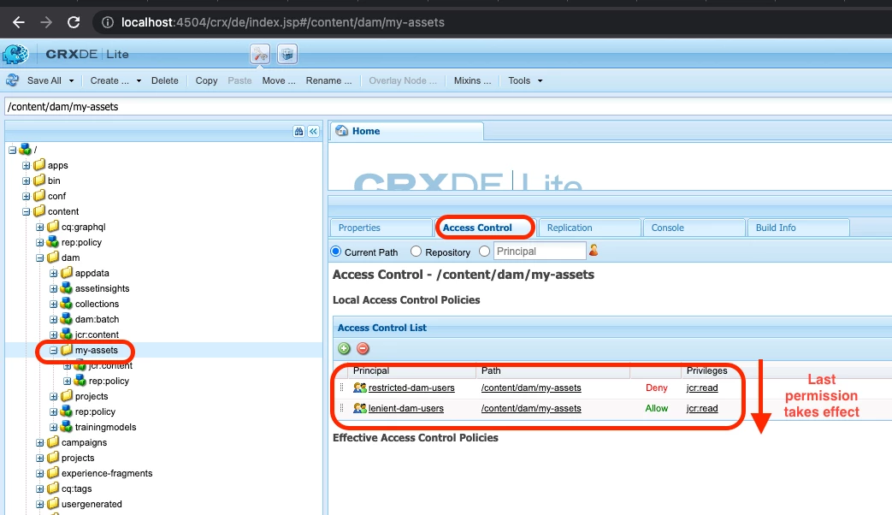Select the my-assets tree node

pos(96,350)
